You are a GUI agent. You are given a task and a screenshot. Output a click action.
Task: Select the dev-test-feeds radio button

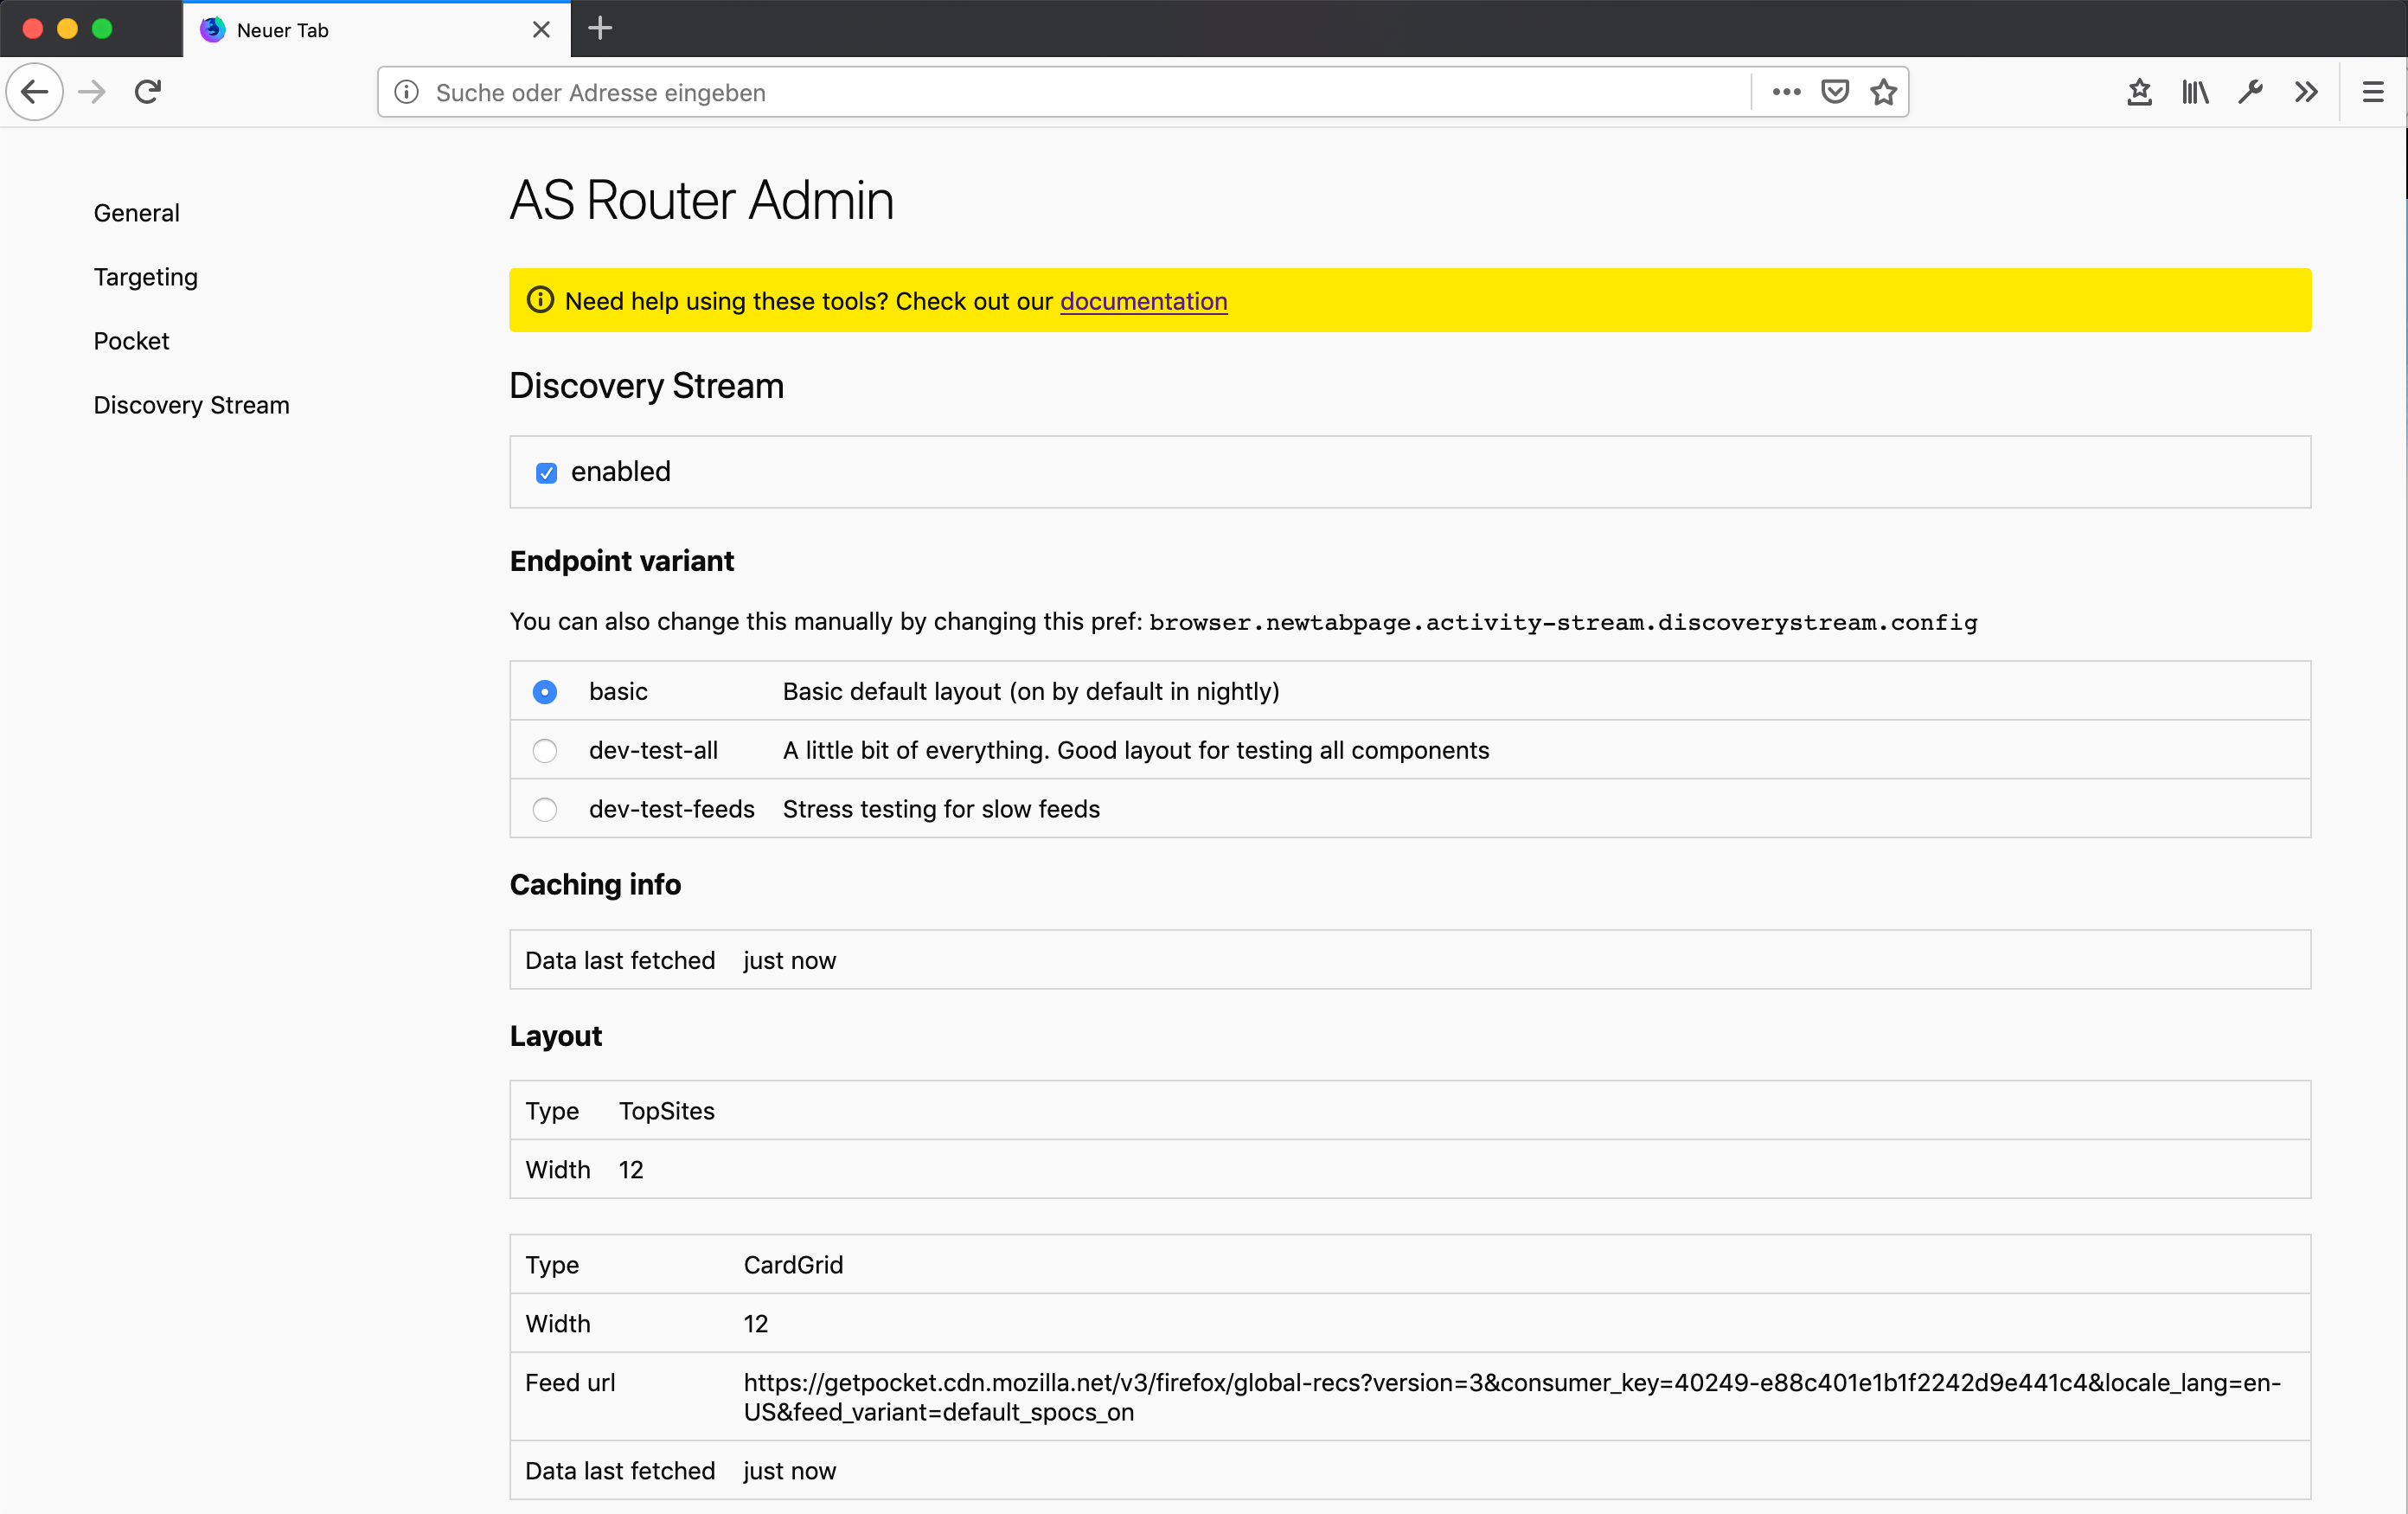(545, 810)
